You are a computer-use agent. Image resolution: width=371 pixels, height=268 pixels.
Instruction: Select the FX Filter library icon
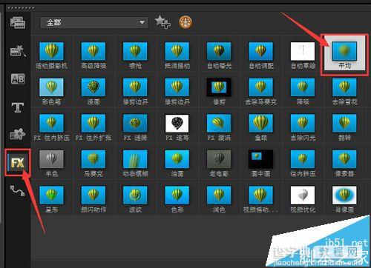point(18,163)
